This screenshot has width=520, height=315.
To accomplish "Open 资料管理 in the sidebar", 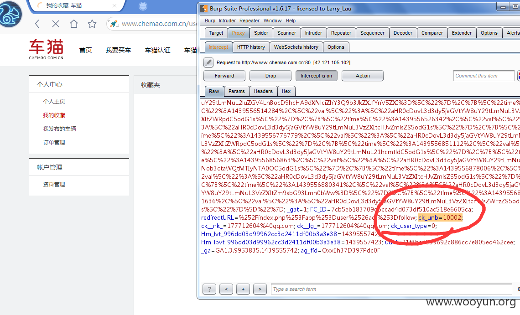I will (x=54, y=184).
